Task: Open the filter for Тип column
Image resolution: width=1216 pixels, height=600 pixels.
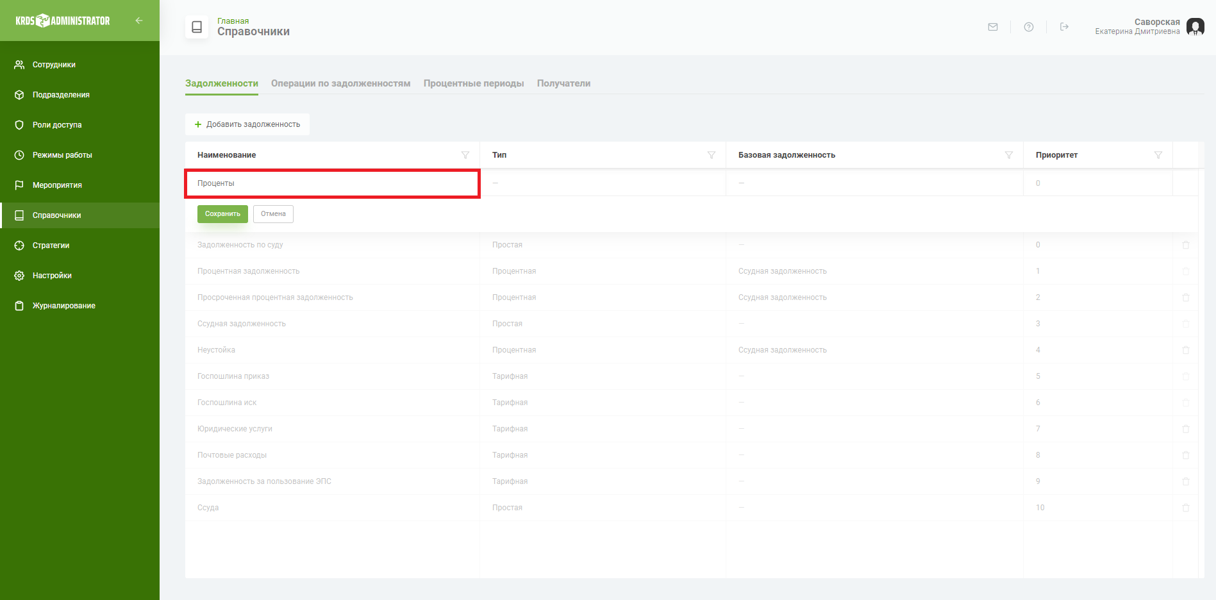Action: [711, 155]
